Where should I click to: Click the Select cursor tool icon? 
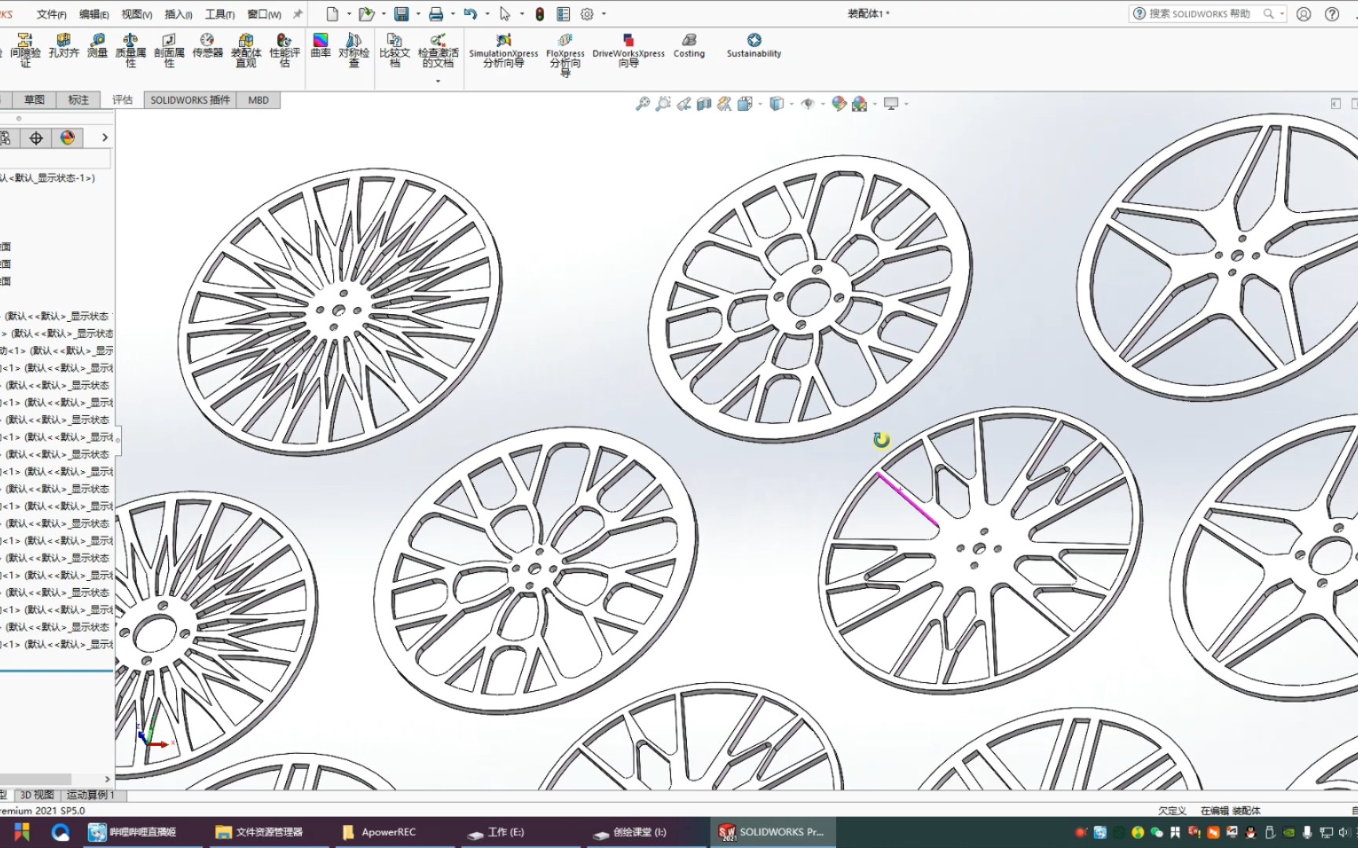[x=505, y=14]
